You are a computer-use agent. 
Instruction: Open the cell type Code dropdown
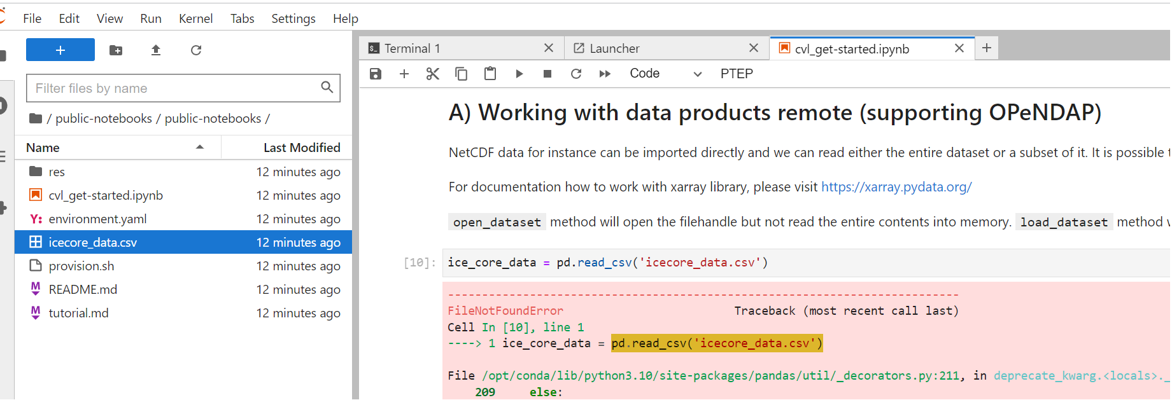click(x=666, y=74)
